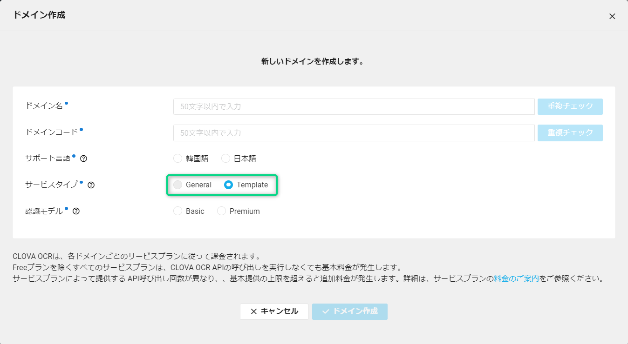Viewport: 628px width, 344px height.
Task: Choose the Template service type
Action: (x=229, y=185)
